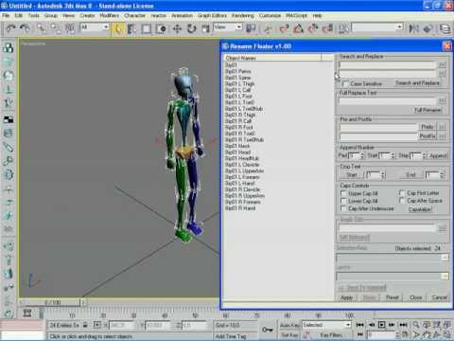The width and height of the screenshot is (454, 341).
Task: Click the Align tool icon
Action: tap(428, 28)
